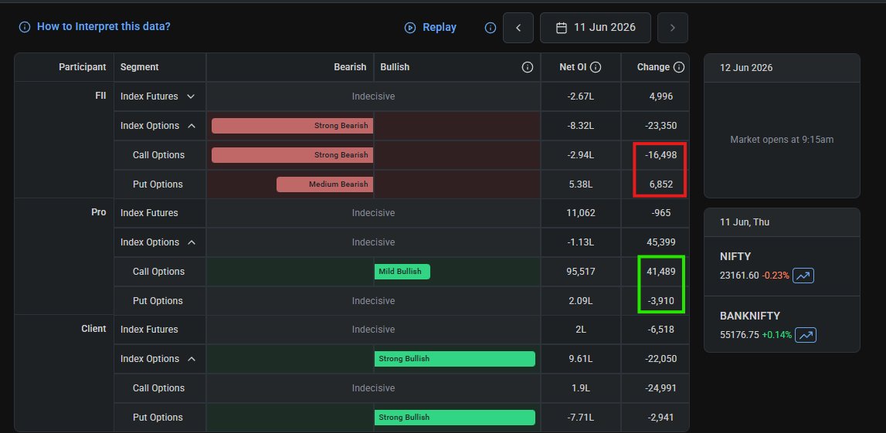886x433 pixels.
Task: Click FII Put Options Medium Bearish bar
Action: pyautogui.click(x=325, y=184)
